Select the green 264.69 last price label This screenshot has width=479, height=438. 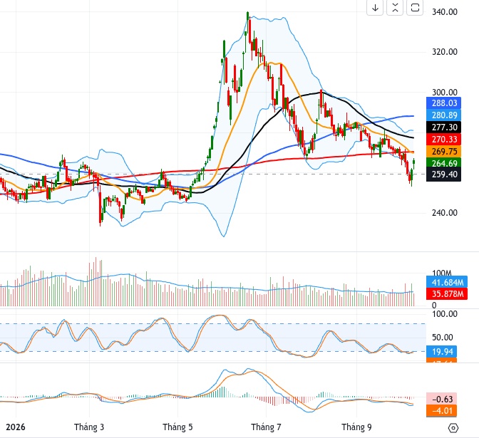coord(443,163)
